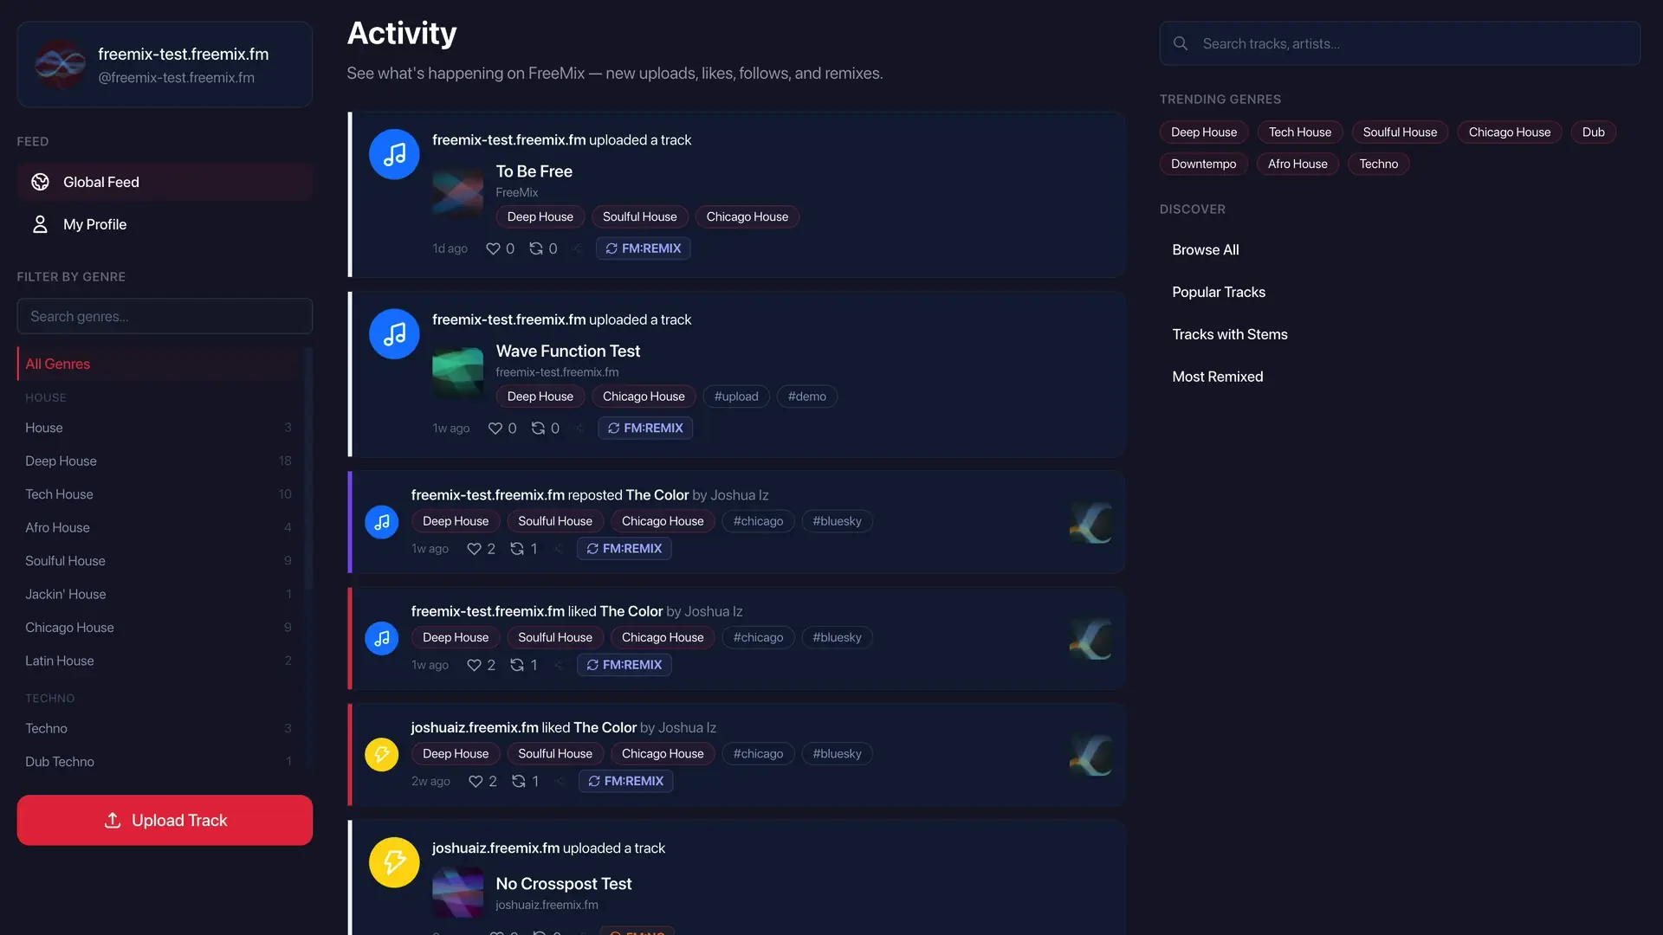Viewport: 1663px width, 935px height.
Task: Collapse the HOUSE genre section
Action: [x=47, y=397]
